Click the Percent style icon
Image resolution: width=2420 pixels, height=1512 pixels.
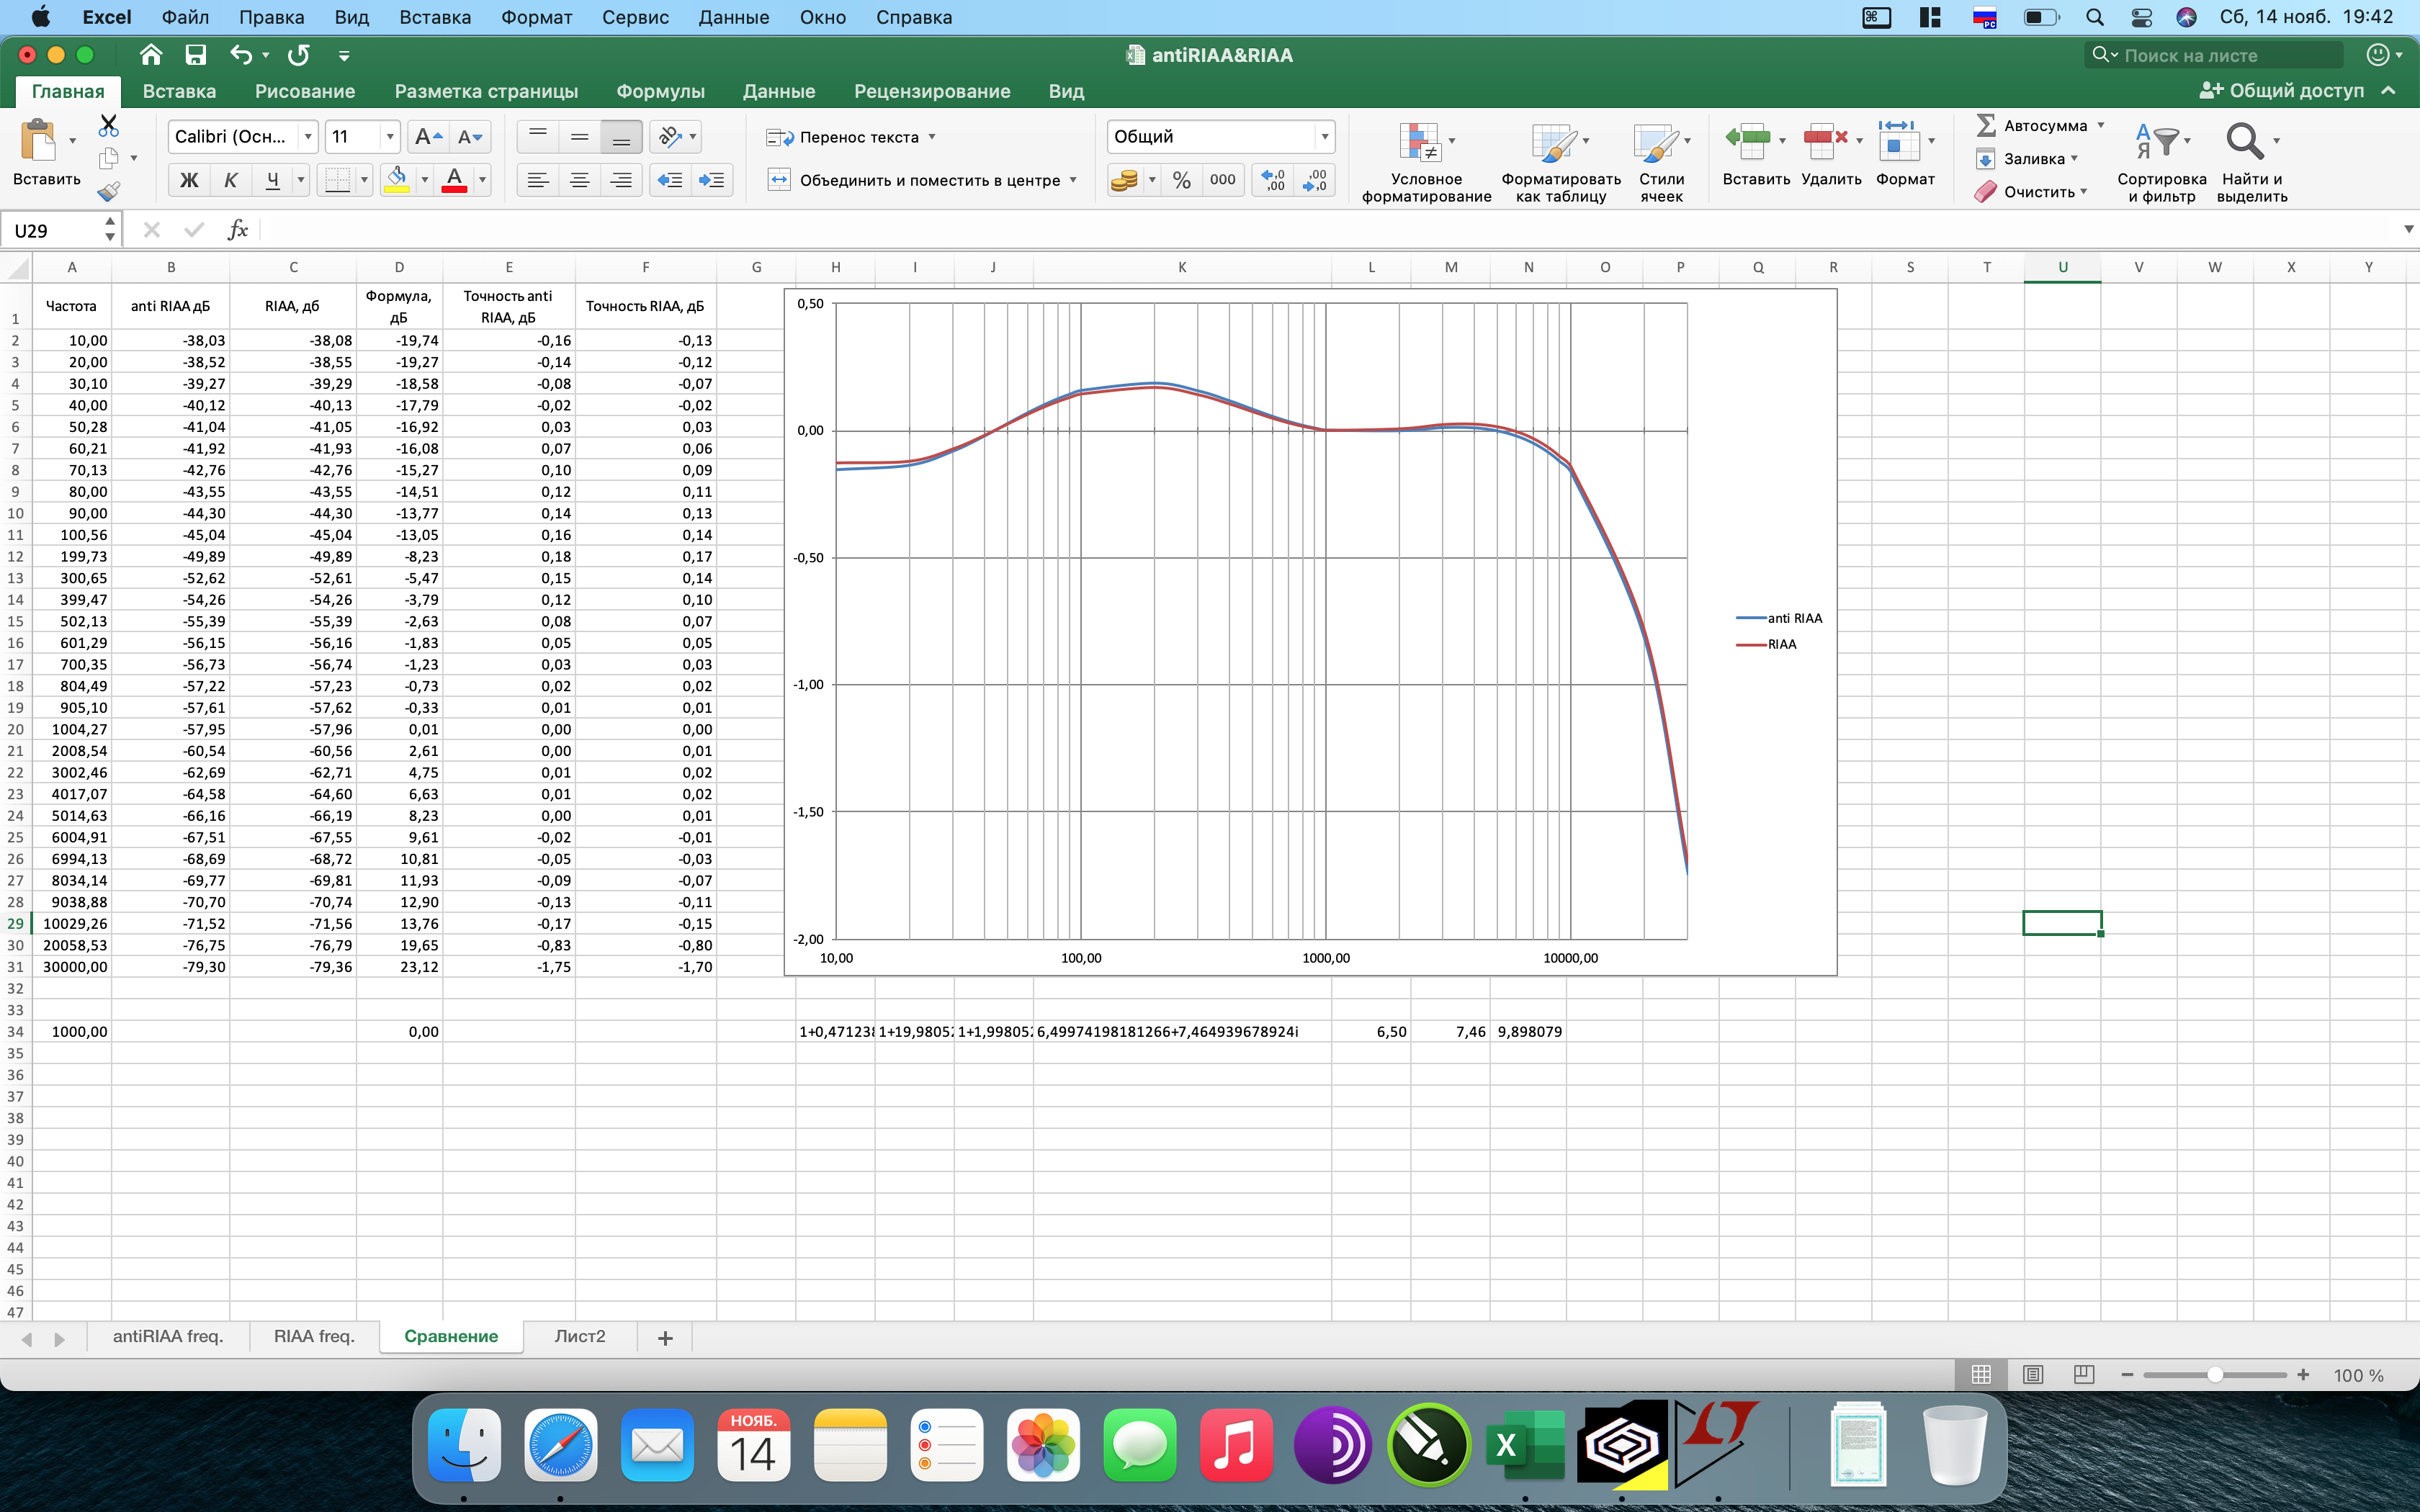(1182, 180)
